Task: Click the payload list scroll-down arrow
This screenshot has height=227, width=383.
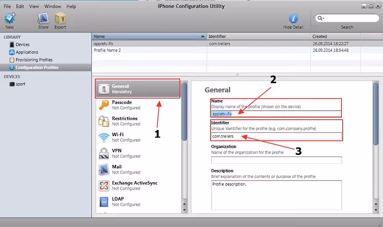Action: point(184,210)
